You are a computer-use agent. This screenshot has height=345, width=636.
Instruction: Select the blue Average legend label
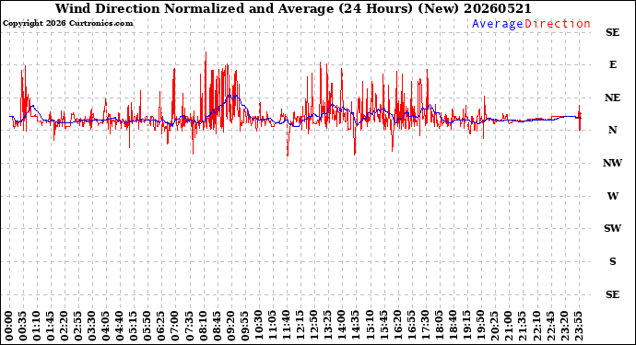tap(498, 24)
